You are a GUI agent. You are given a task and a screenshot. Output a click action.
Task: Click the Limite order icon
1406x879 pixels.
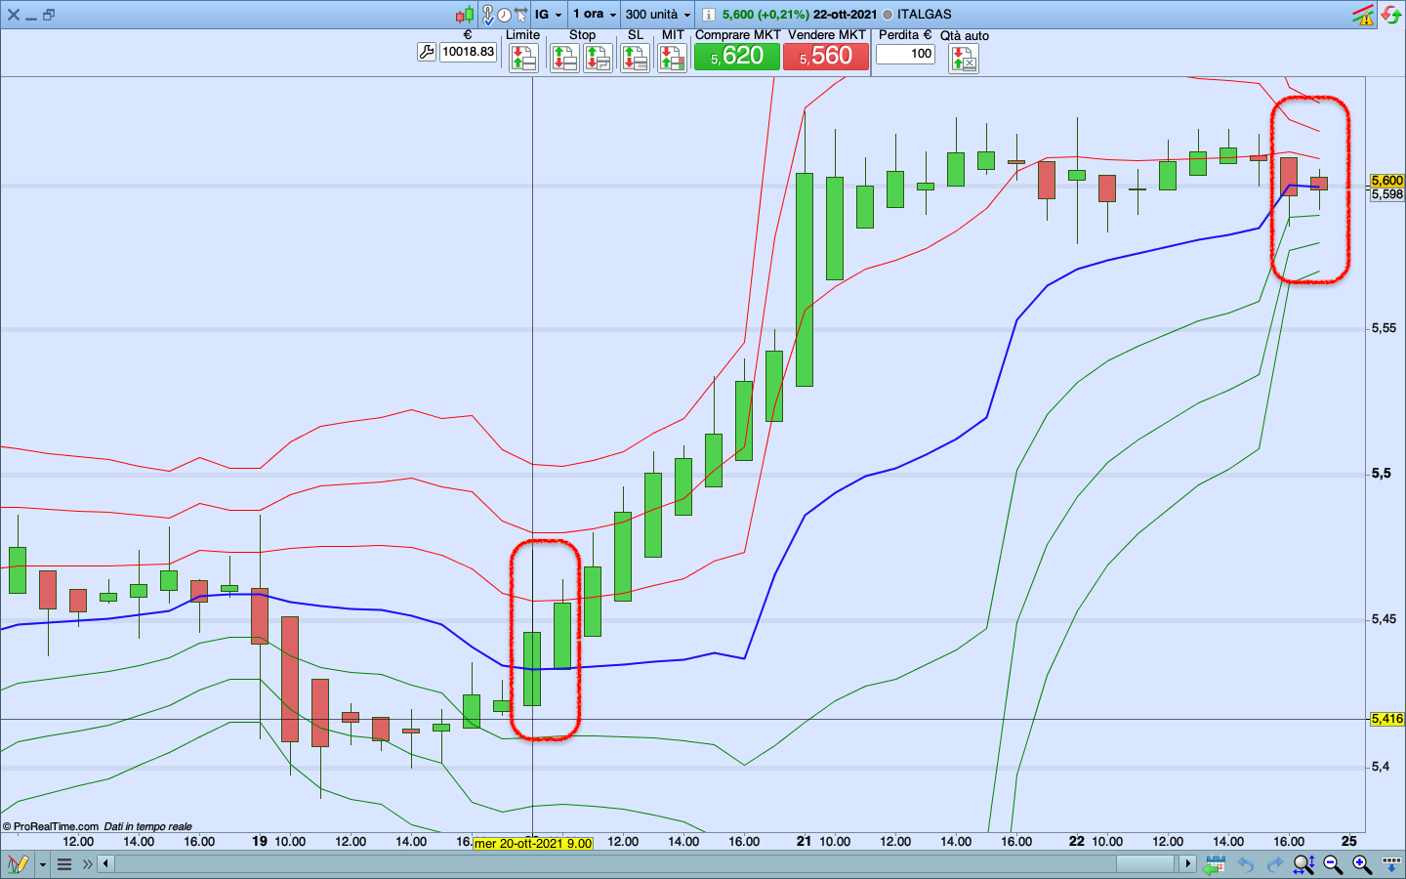click(523, 59)
